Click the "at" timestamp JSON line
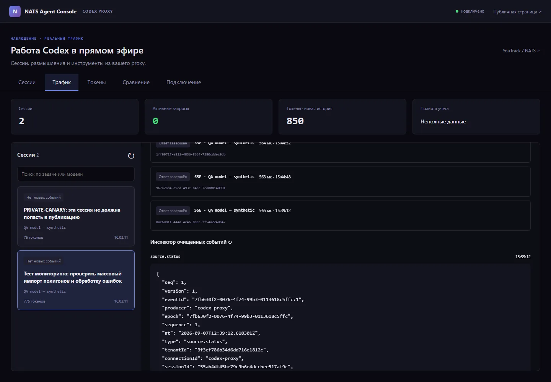Image resolution: width=551 pixels, height=382 pixels. pos(211,333)
